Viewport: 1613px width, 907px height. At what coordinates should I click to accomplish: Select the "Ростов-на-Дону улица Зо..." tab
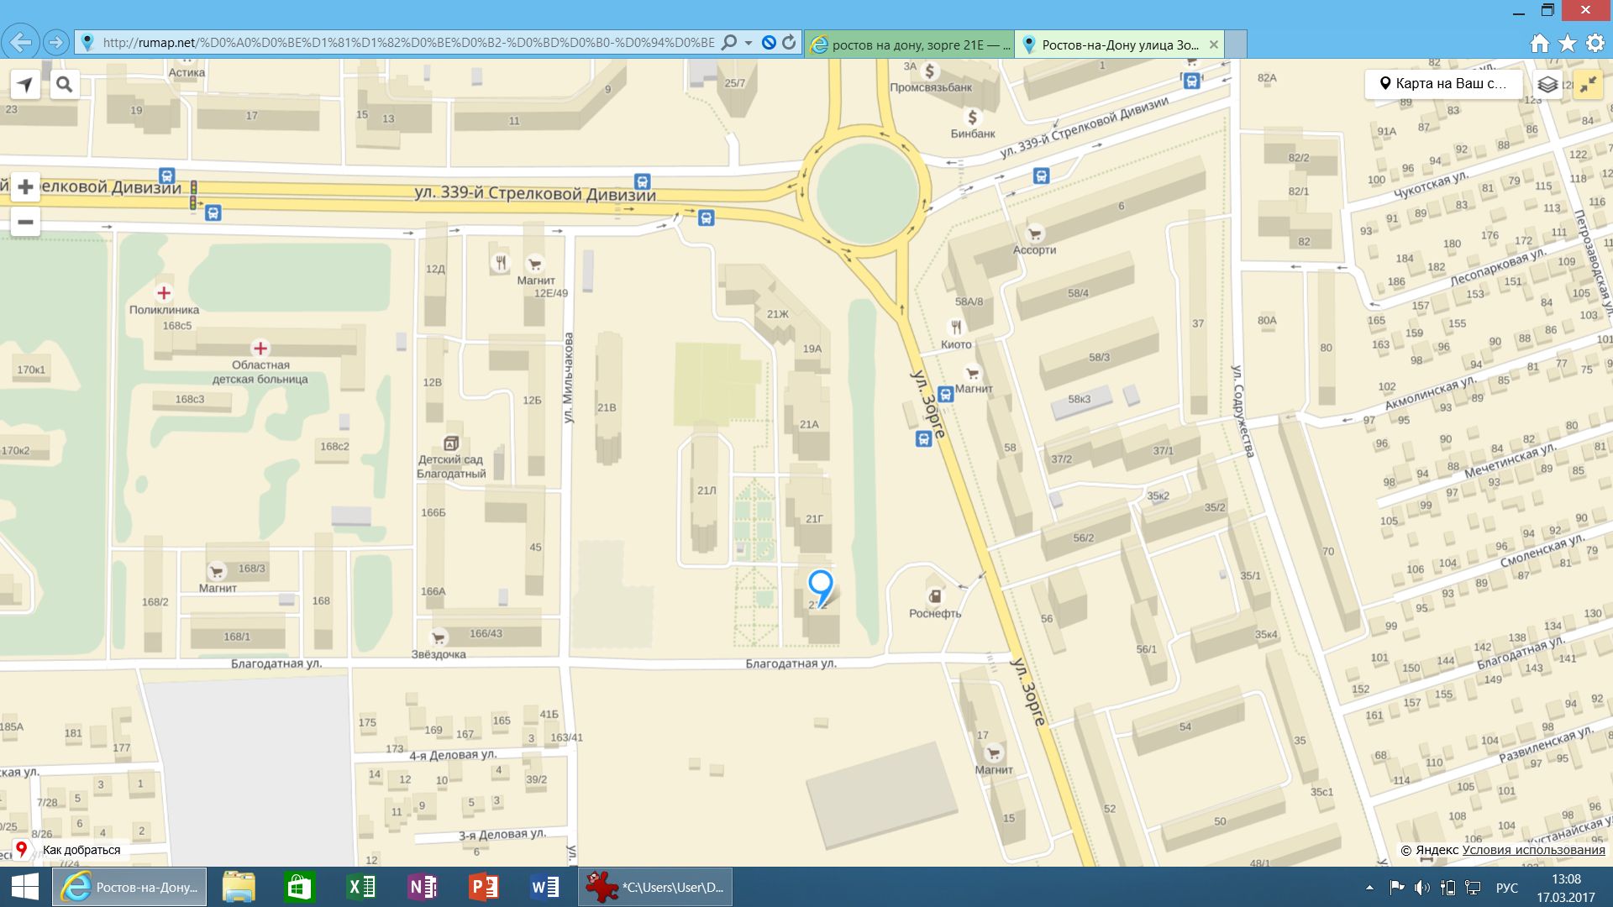(1119, 45)
